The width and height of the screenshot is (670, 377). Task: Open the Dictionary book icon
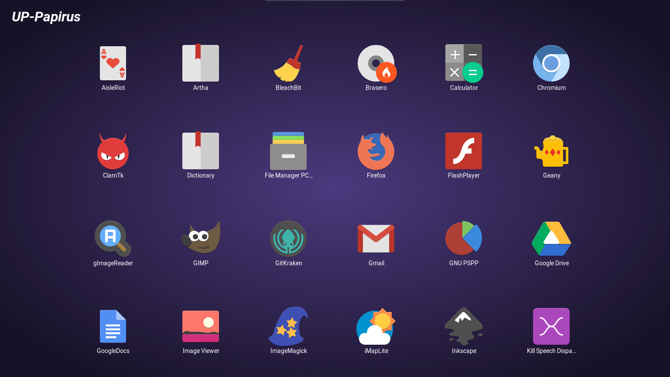(201, 151)
